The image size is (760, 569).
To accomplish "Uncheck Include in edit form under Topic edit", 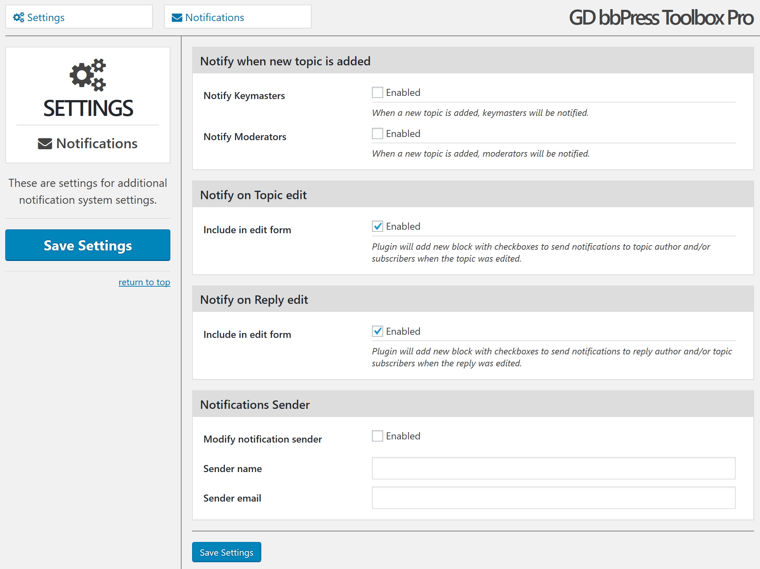I will 378,226.
